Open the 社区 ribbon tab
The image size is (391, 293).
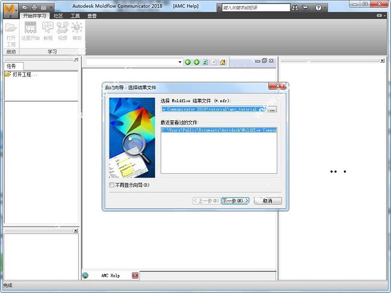coord(58,16)
